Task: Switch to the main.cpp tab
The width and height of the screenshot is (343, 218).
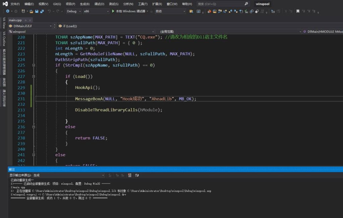Action: coord(15,20)
